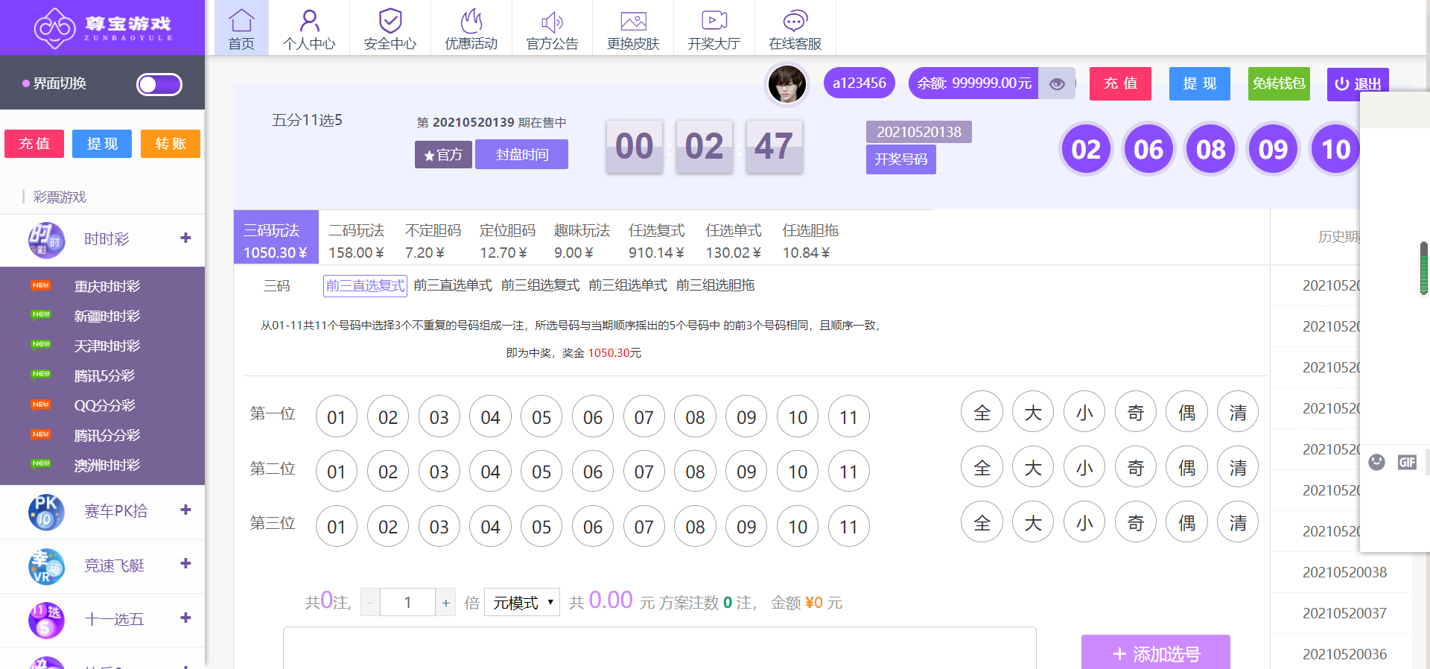Screen dimensions: 1430x669
Task: Select 新疆时时彩 in sidebar
Action: [107, 316]
